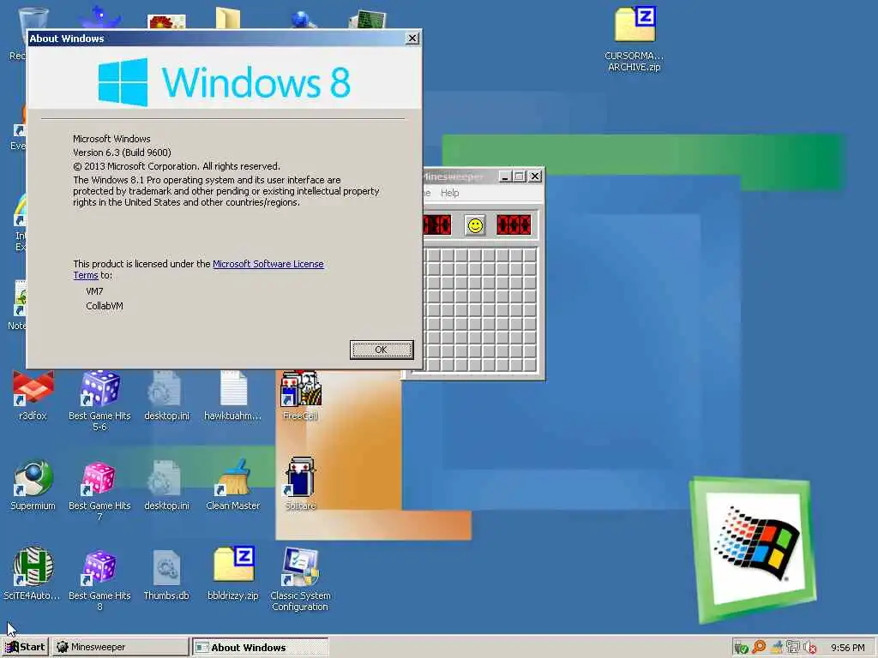
Task: Select the desktop.ini file beside Clean Master
Action: (x=167, y=486)
